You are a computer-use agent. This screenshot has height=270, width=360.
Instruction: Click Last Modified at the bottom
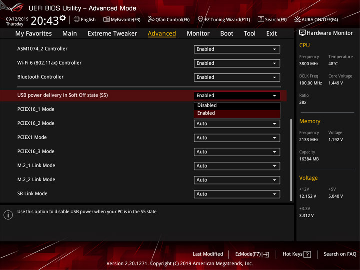pyautogui.click(x=208, y=254)
